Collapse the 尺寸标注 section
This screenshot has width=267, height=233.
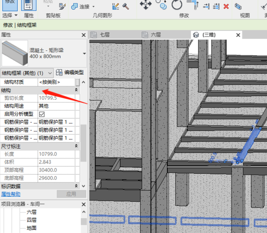point(76,146)
